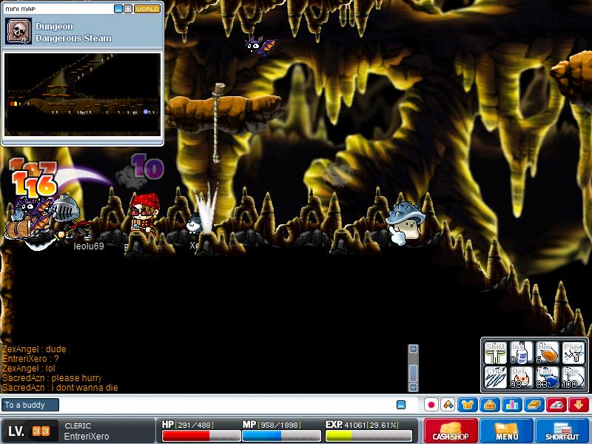Click the Dungeon skull map icon
The width and height of the screenshot is (592, 444).
click(x=18, y=31)
